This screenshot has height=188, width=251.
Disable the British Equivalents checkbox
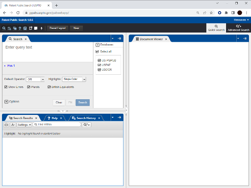49,87
